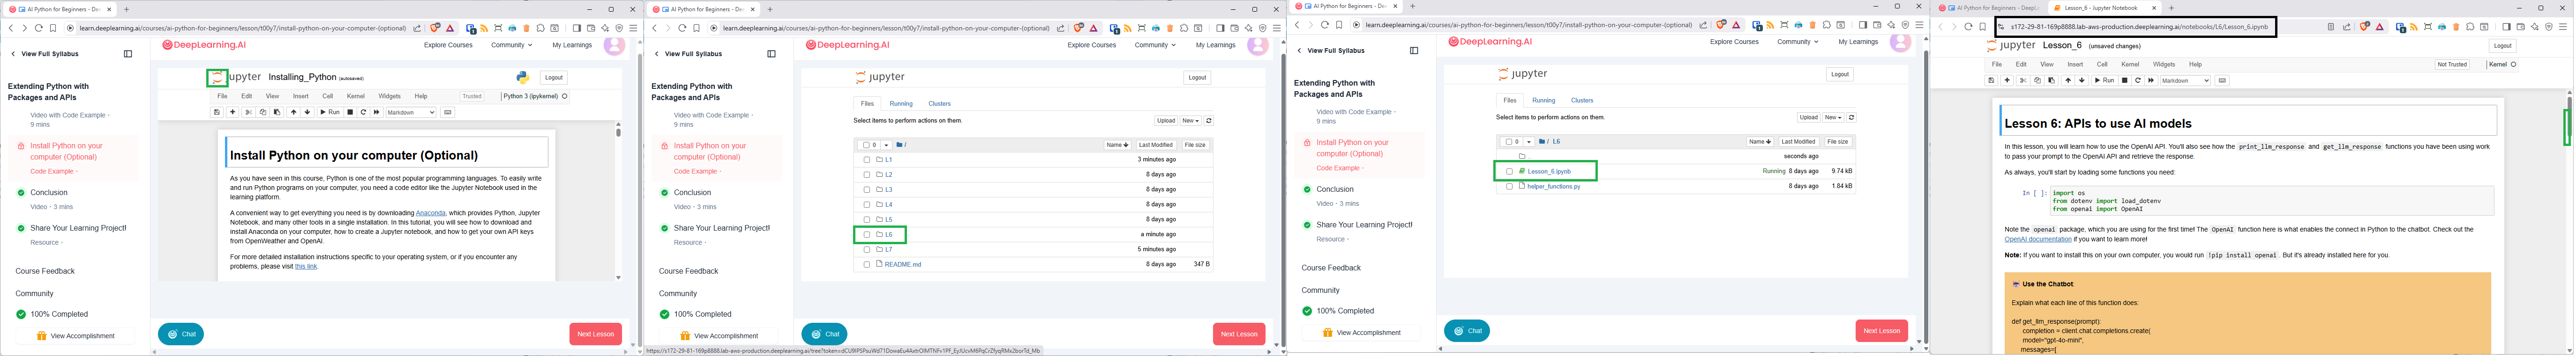Check the box for README.md

[x=867, y=264]
